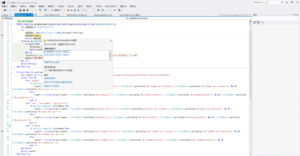Click the blue Undo arrow
Image resolution: width=300 pixels, height=156 pixels.
pyautogui.click(x=40, y=10)
